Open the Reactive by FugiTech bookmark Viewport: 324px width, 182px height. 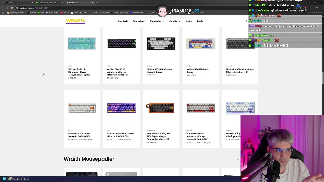tap(119, 13)
